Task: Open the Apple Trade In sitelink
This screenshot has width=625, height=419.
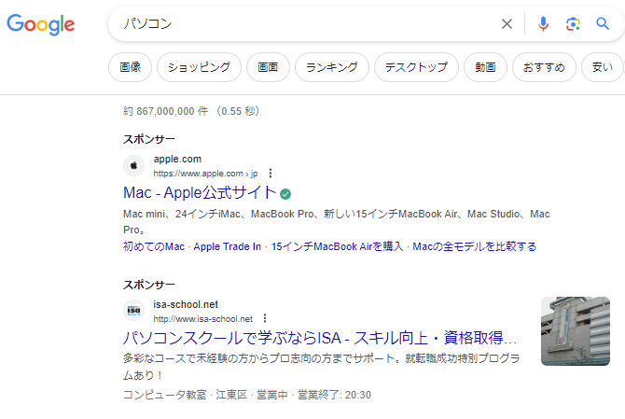Action: (228, 246)
